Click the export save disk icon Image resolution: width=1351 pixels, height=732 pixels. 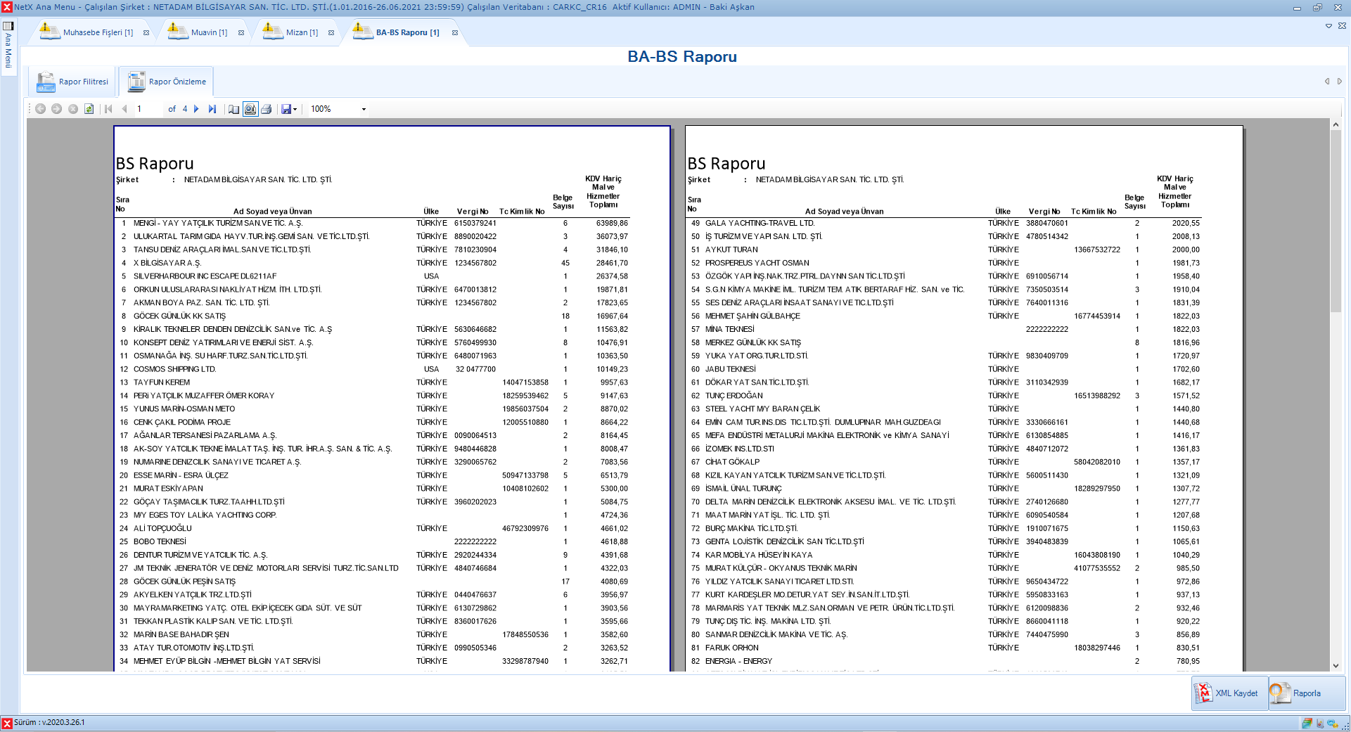click(x=286, y=109)
